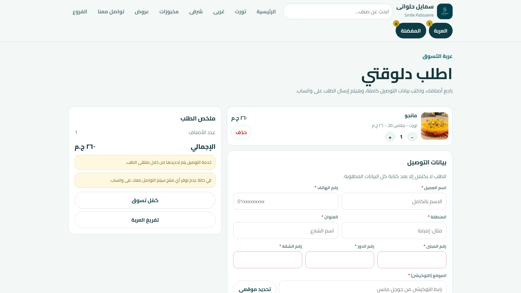
Task: Open the المفضلة favorites button
Action: [x=411, y=31]
